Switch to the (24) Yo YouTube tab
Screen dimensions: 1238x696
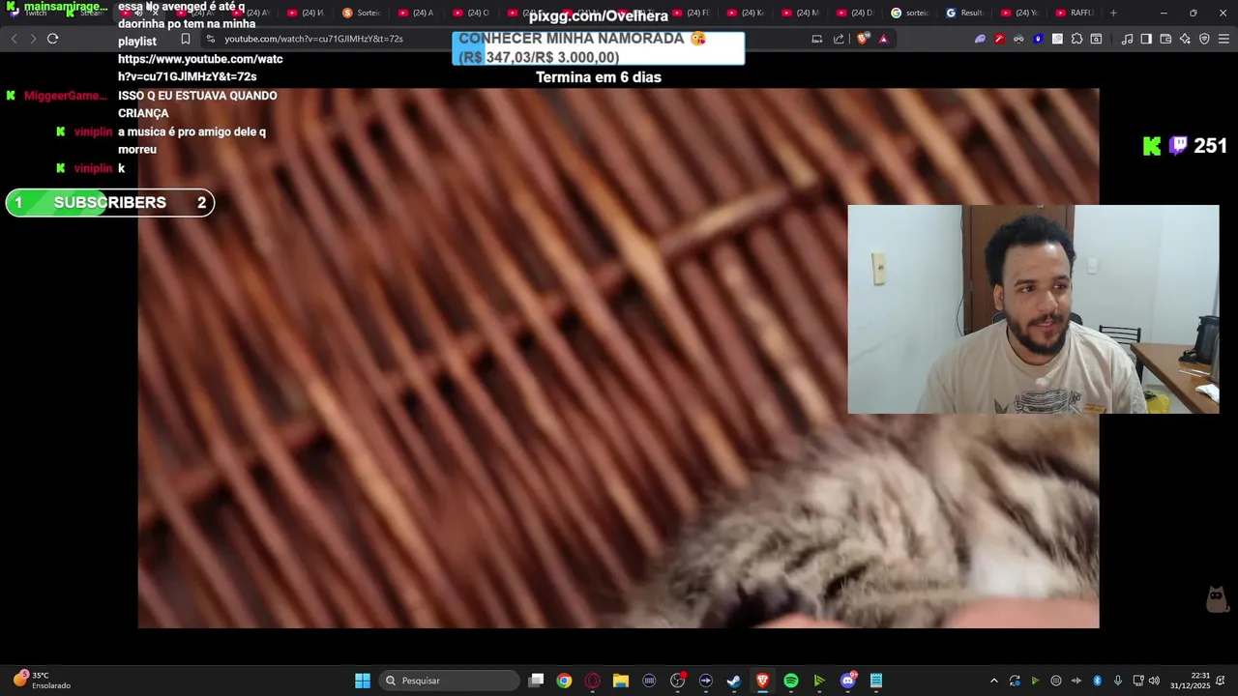click(x=1020, y=13)
